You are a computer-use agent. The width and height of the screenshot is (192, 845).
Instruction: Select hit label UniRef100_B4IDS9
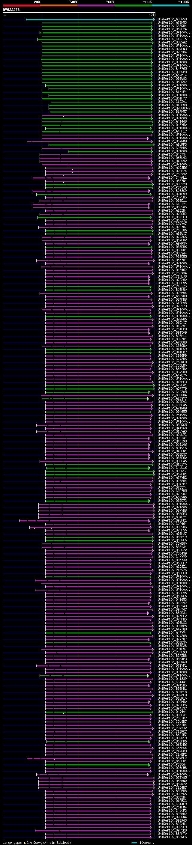point(172,349)
